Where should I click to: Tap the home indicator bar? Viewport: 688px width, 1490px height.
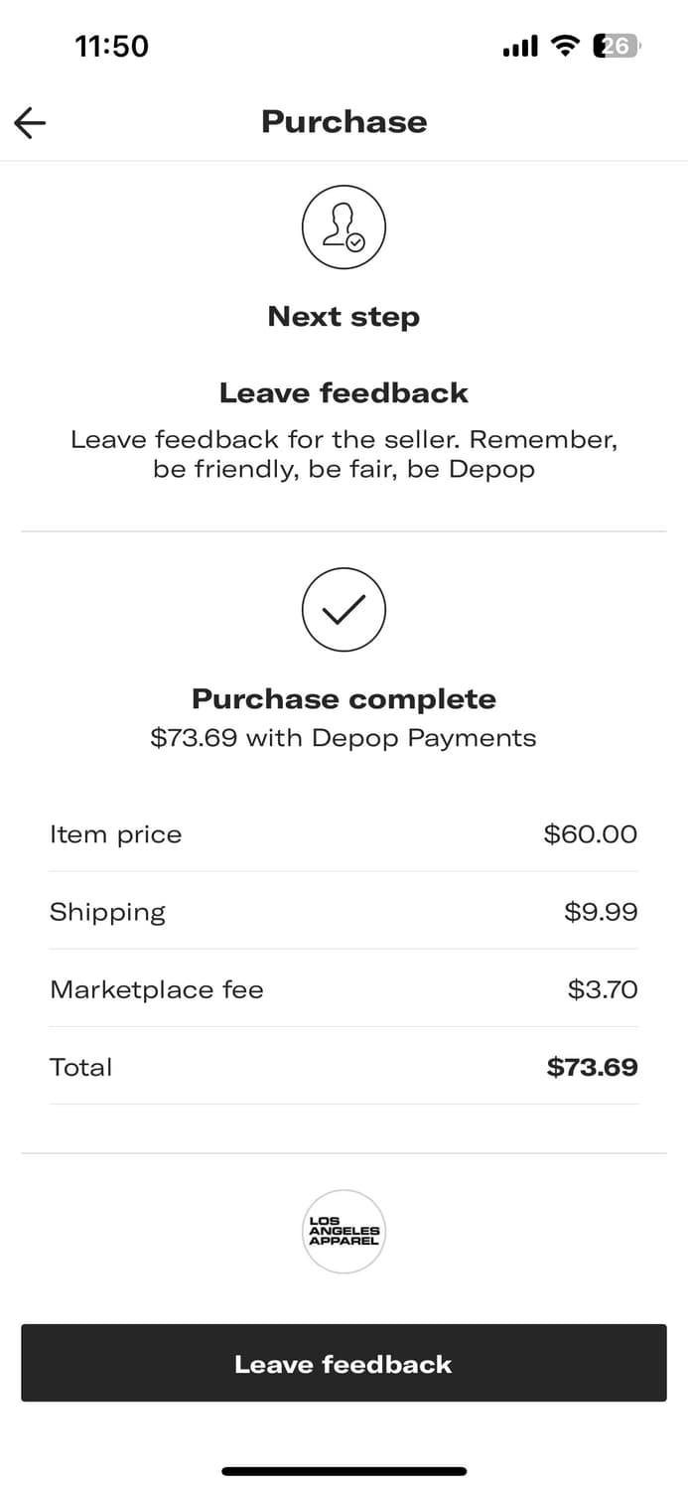344,1471
